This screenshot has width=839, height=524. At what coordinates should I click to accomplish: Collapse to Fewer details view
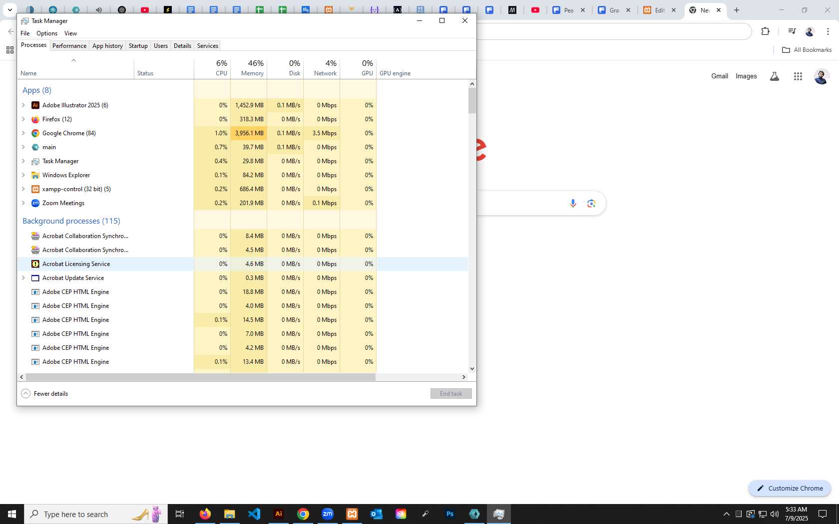tap(44, 394)
